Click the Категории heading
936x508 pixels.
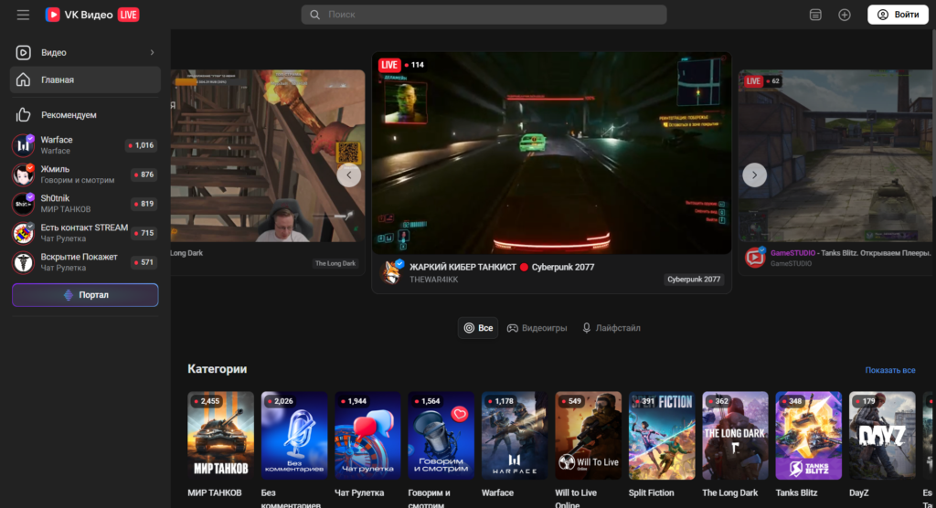[218, 369]
